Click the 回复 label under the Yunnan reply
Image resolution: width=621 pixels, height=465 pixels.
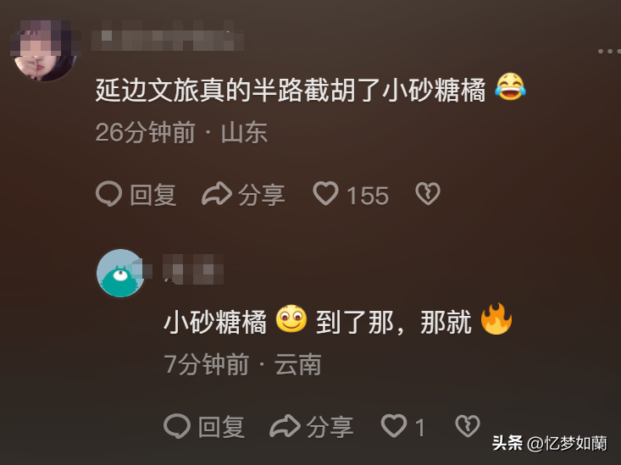click(x=221, y=427)
